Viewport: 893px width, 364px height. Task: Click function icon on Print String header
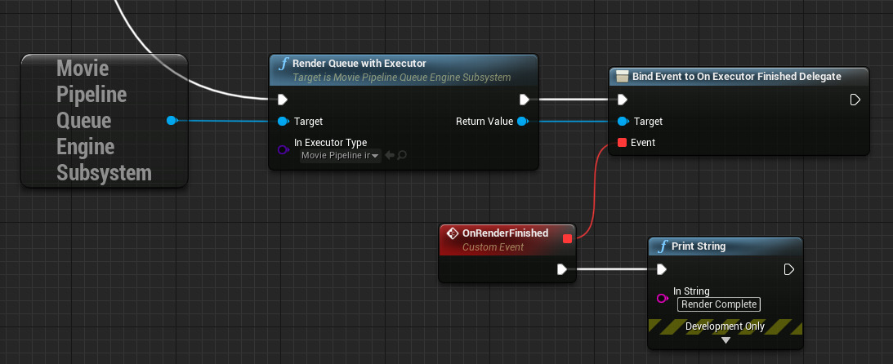pos(663,246)
